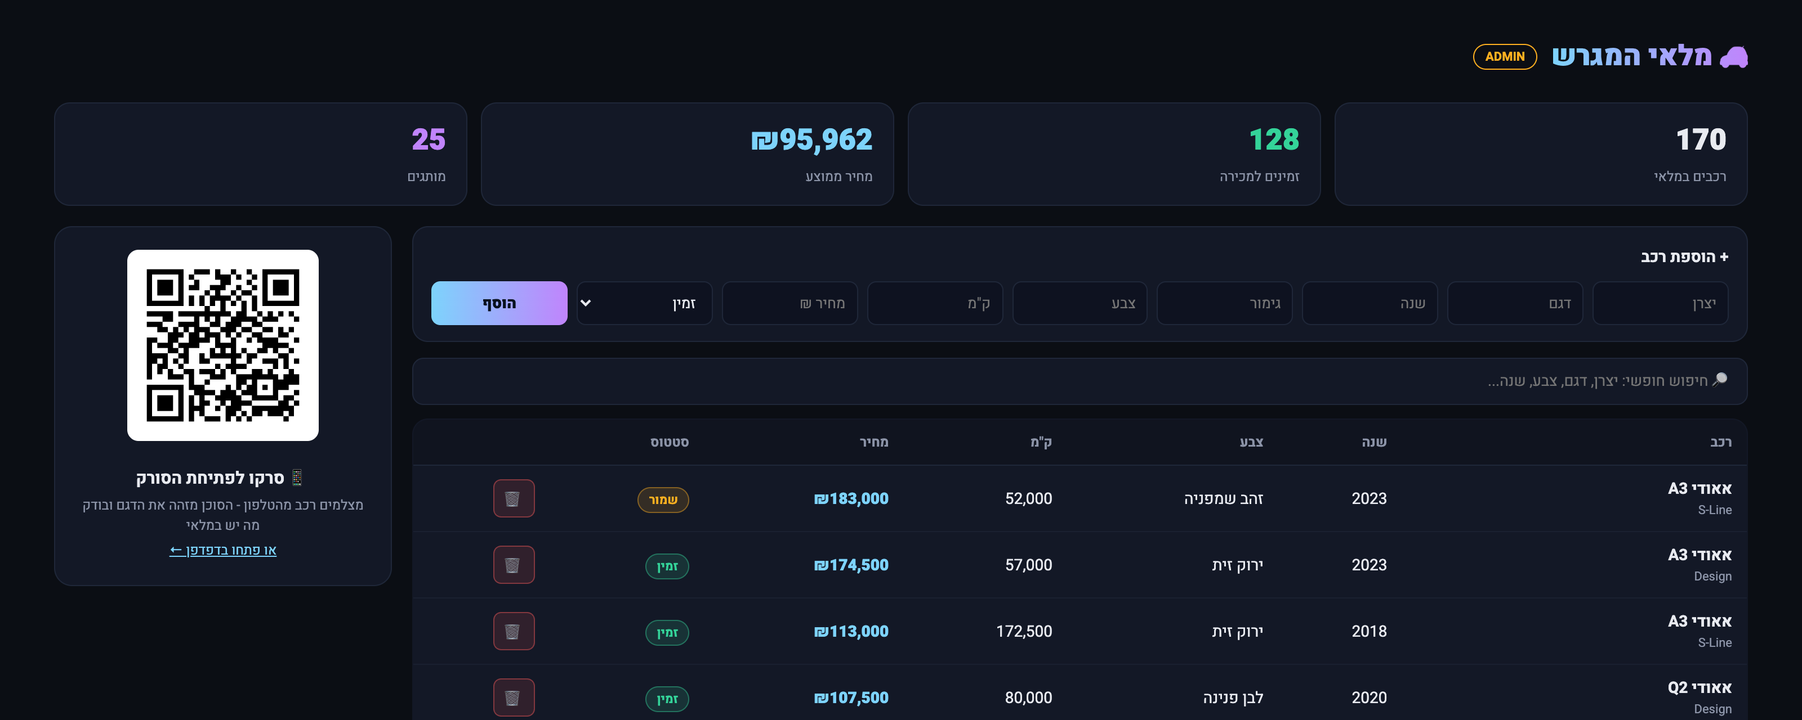Click the purple car logo icon
This screenshot has width=1802, height=720.
(x=1734, y=56)
